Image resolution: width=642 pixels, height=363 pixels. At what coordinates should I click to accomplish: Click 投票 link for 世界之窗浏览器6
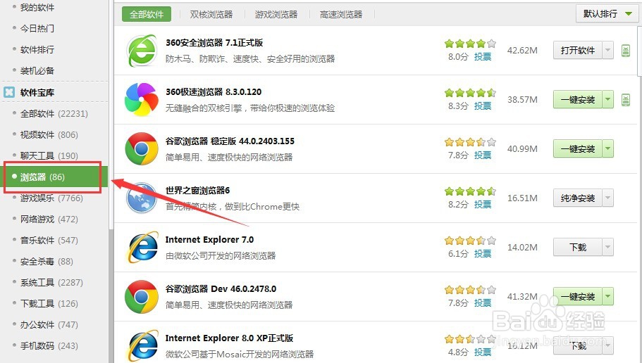tap(483, 205)
